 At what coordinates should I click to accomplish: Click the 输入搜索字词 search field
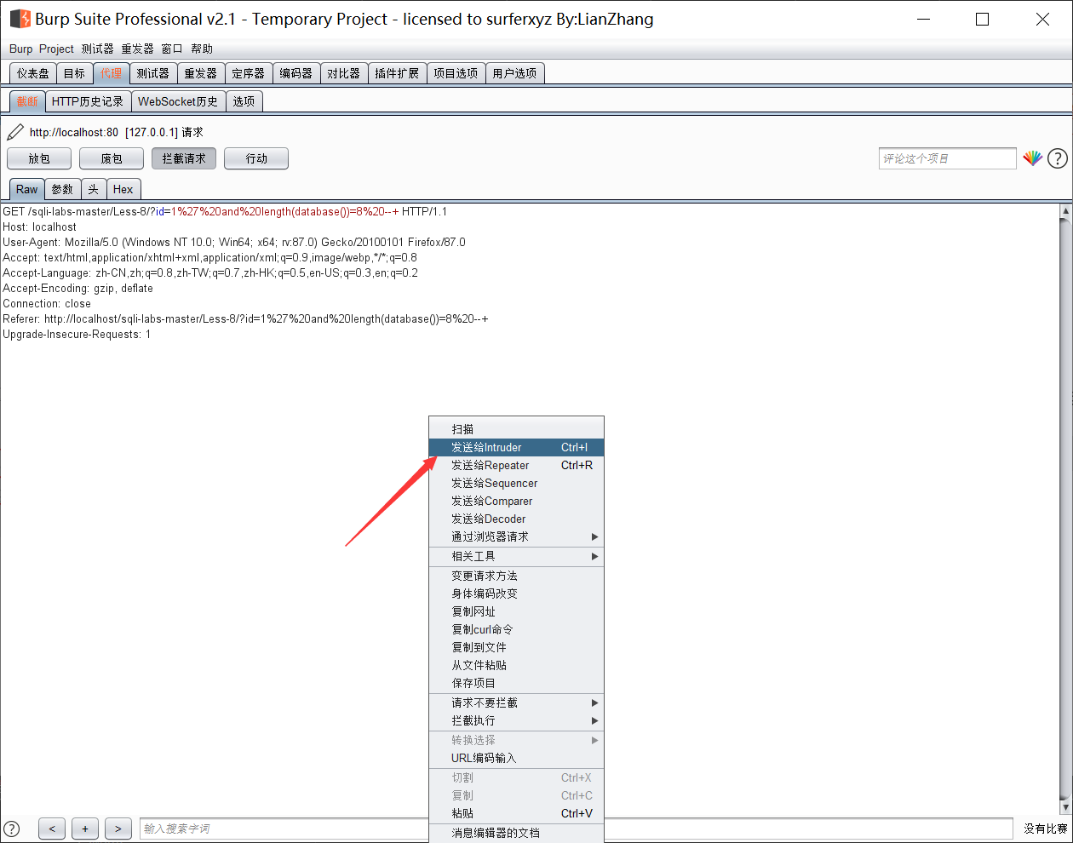tap(576, 829)
